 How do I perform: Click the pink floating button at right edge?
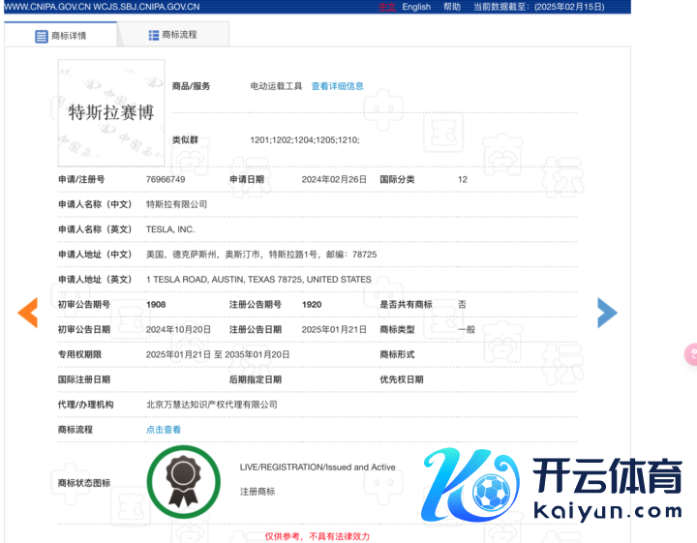691,355
